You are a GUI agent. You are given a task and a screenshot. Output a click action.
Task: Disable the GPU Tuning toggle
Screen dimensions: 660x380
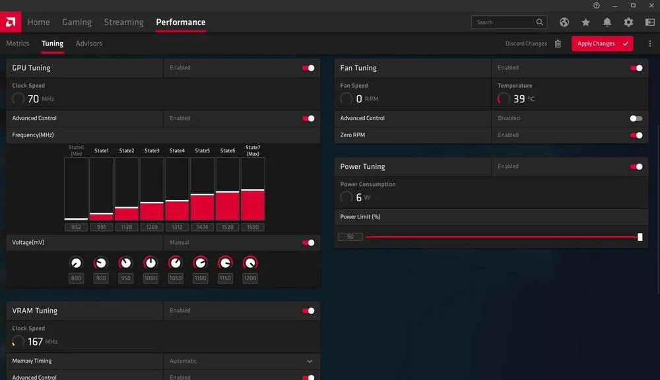pyautogui.click(x=308, y=68)
